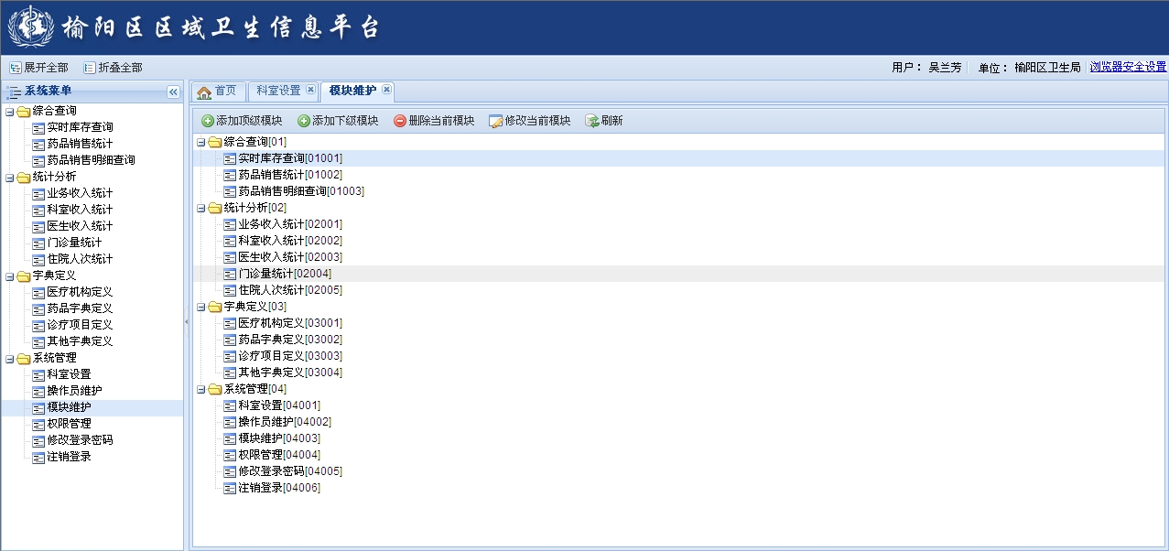Open 其他字典定义 from sidebar menu
Screen dimensions: 1169x551
pyautogui.click(x=80, y=341)
